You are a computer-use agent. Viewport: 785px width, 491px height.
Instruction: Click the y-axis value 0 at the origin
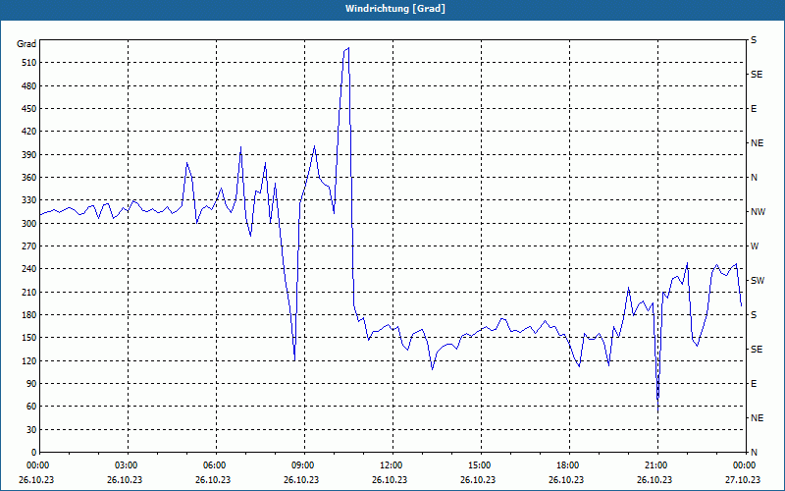coord(33,453)
